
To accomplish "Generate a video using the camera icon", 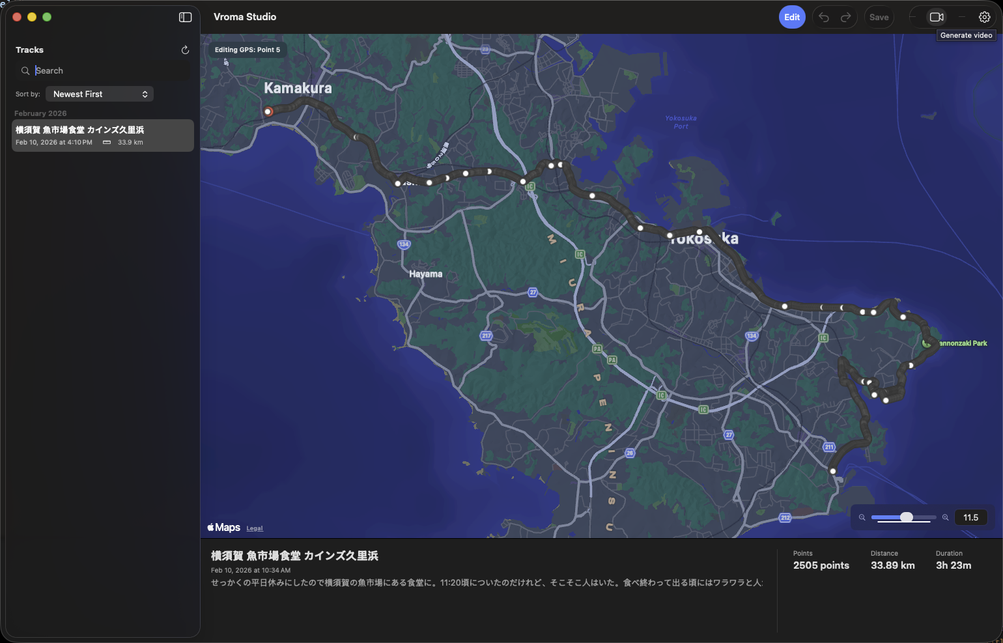I will [937, 17].
